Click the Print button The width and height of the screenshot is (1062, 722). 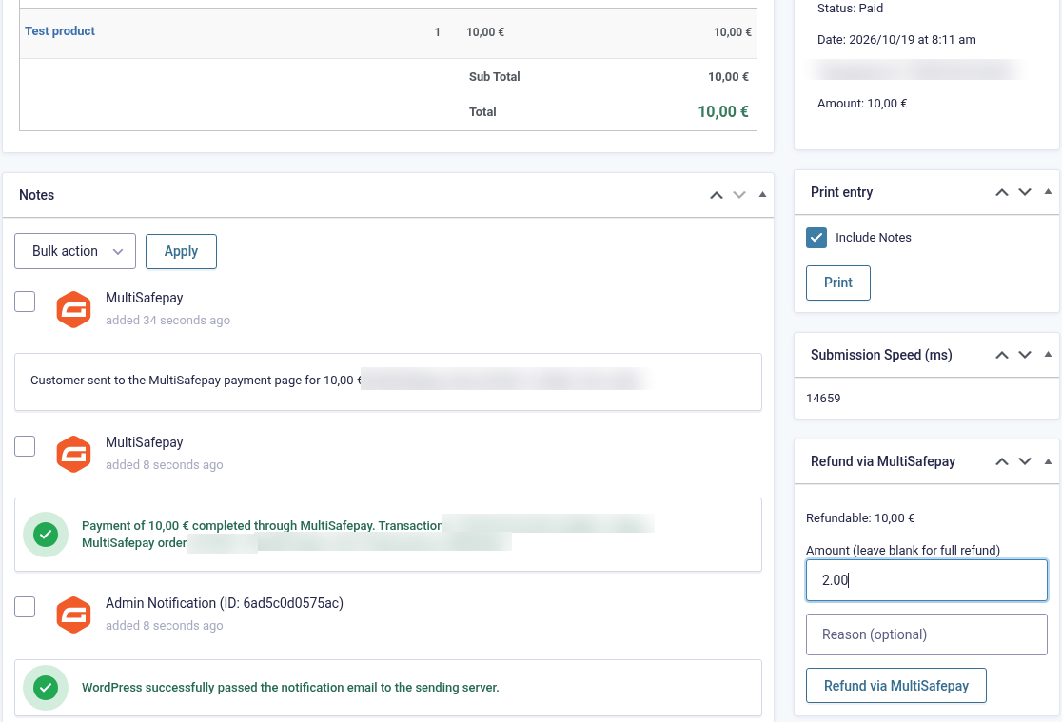coord(837,283)
